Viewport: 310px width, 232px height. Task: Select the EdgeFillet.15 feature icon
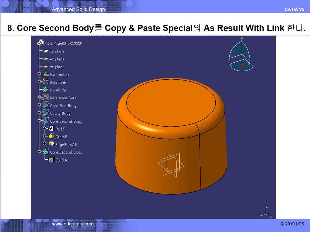pyautogui.click(x=51, y=144)
